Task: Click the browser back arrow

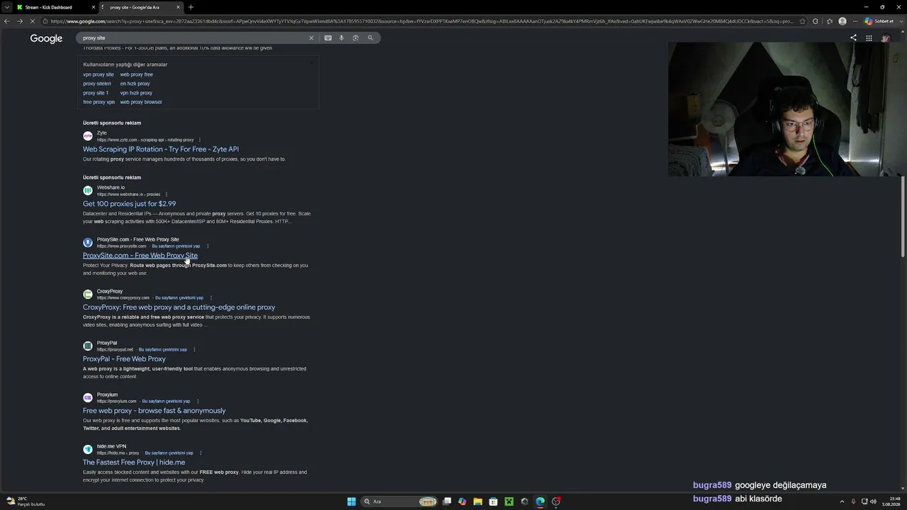Action: (6, 21)
